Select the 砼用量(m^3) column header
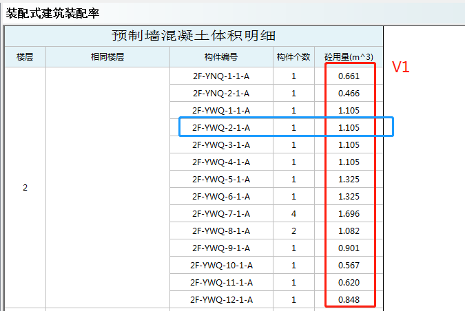465x311 pixels. click(349, 57)
